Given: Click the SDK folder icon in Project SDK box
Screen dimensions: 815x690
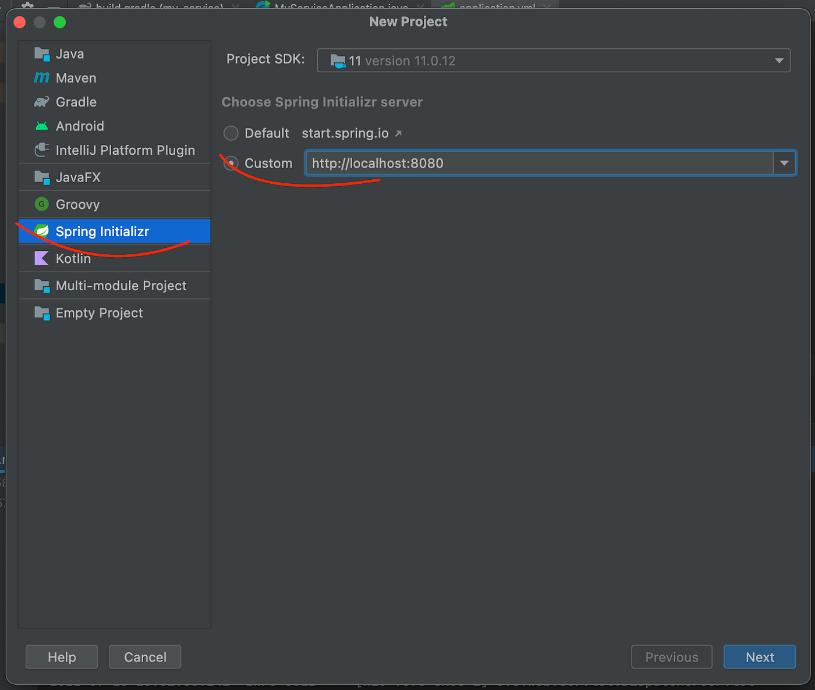Looking at the screenshot, I should [338, 61].
